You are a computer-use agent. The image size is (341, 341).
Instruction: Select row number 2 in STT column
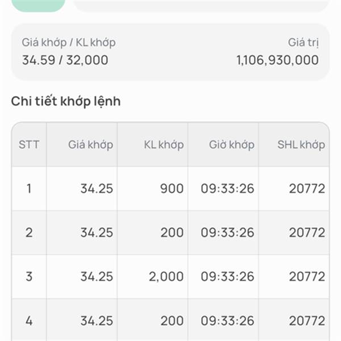click(29, 232)
